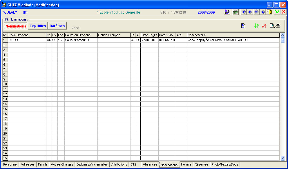Click the printer icon
Screen dimensions: 288x169
278,26
